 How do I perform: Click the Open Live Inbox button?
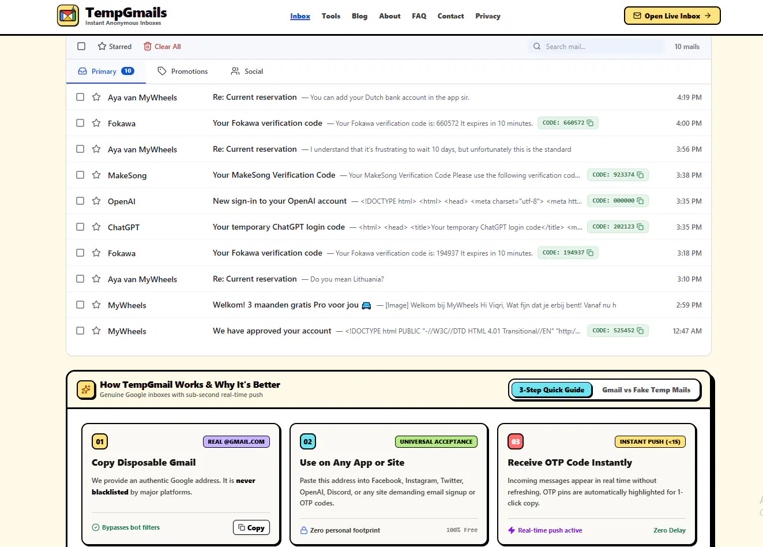coord(672,16)
